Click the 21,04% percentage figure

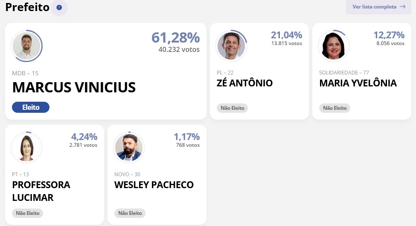click(287, 35)
